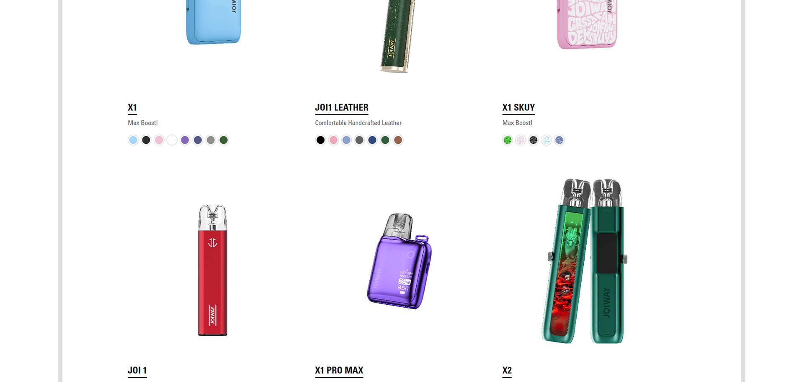Open the X2 product title link
The width and height of the screenshot is (804, 382).
pos(507,370)
